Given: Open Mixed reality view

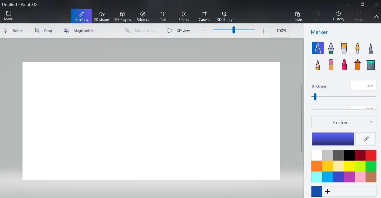Looking at the screenshot, I should pos(140,31).
